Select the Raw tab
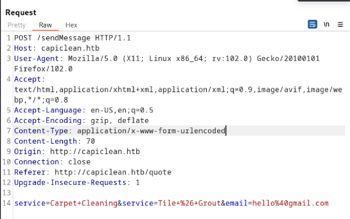 45,25
